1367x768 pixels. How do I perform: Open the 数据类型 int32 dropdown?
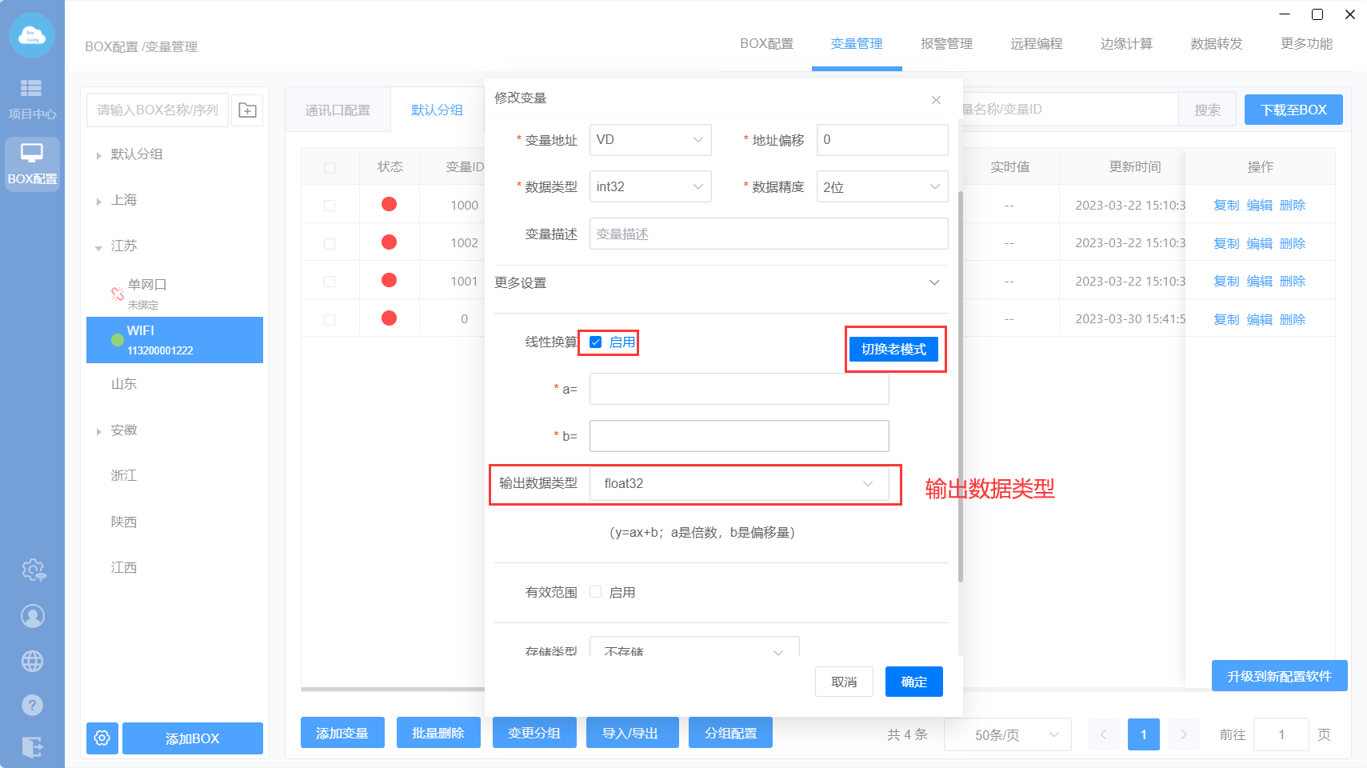click(x=650, y=187)
